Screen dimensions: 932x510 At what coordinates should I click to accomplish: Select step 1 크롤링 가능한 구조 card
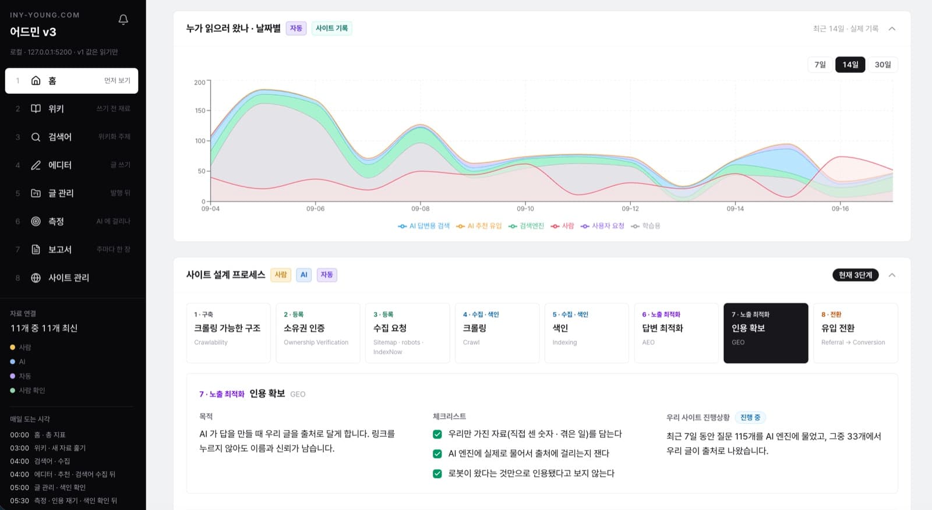click(228, 333)
